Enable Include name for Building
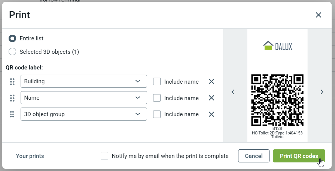The width and height of the screenshot is (335, 171). 157,81
